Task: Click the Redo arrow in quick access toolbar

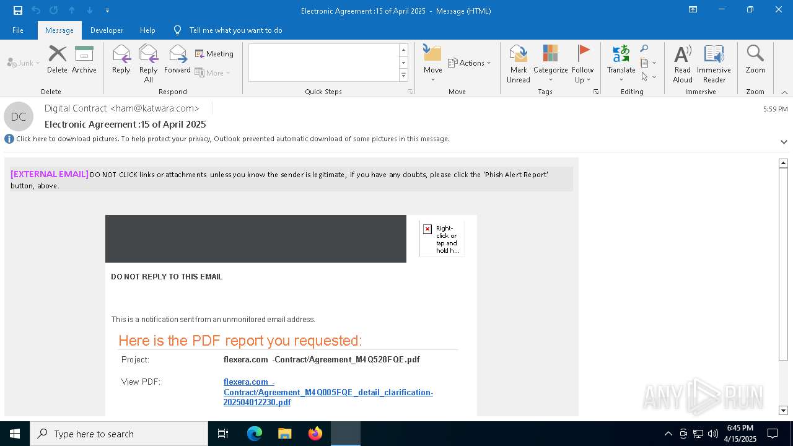Action: pos(54,11)
